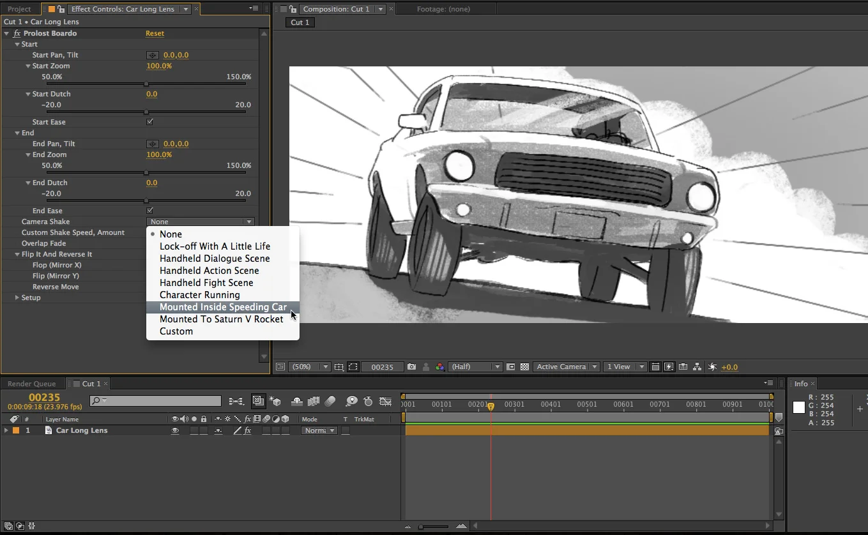The width and height of the screenshot is (868, 535).
Task: Open Composition Mini-Flowchart icon
Action: (236, 402)
